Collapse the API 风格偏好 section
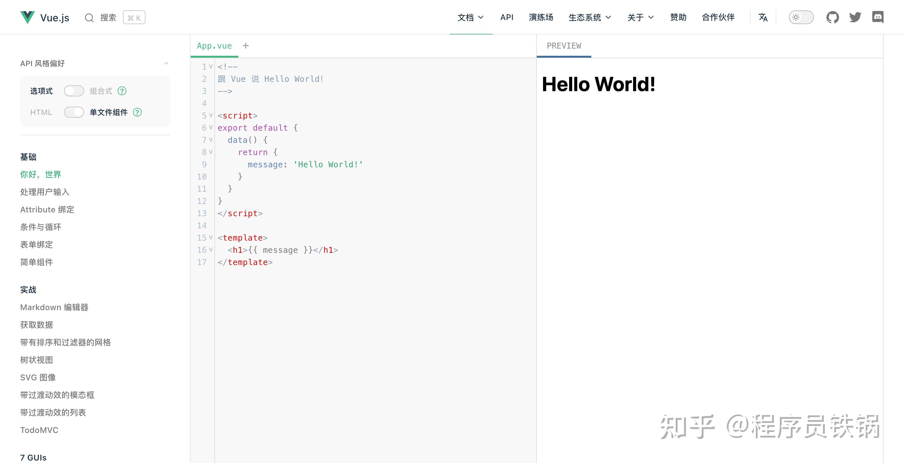This screenshot has height=463, width=903. click(166, 63)
